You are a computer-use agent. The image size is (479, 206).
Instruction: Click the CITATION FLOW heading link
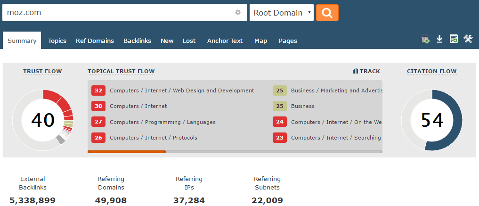(x=431, y=71)
